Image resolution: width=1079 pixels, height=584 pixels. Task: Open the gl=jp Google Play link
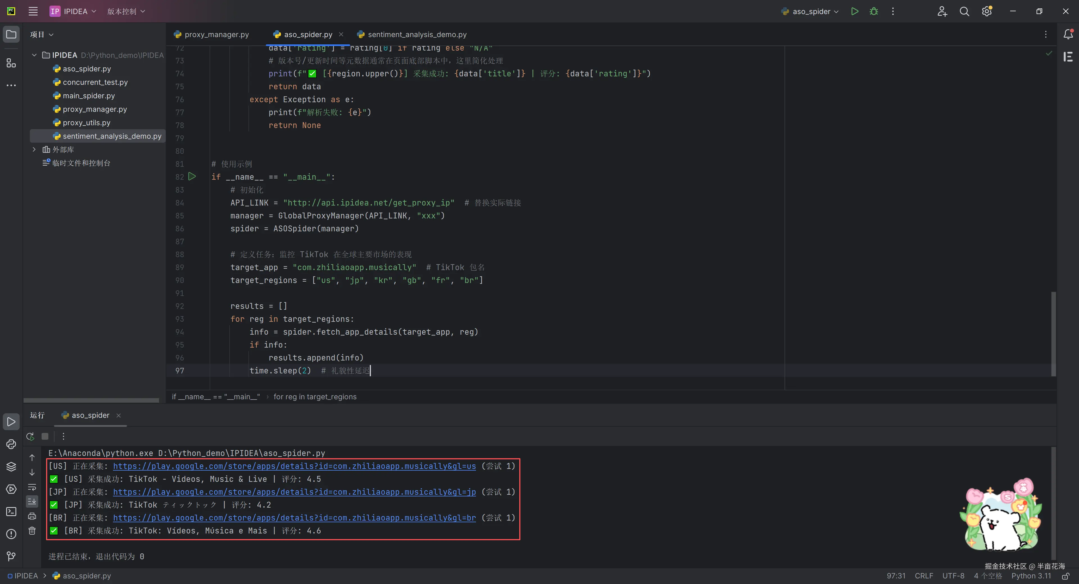coord(294,492)
